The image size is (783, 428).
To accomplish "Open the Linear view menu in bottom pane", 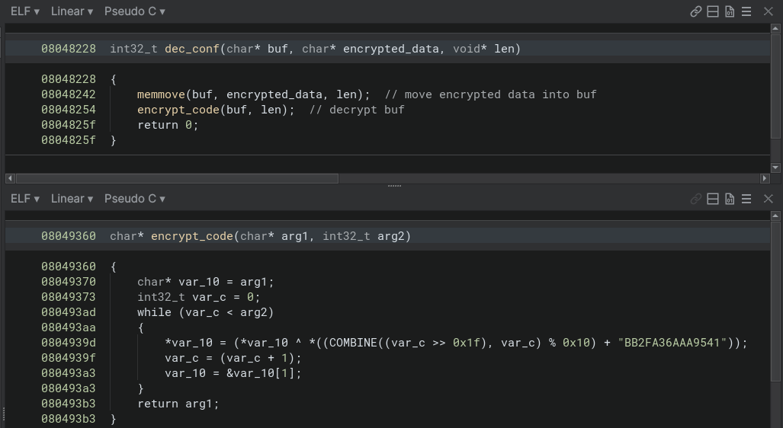I will click(72, 199).
